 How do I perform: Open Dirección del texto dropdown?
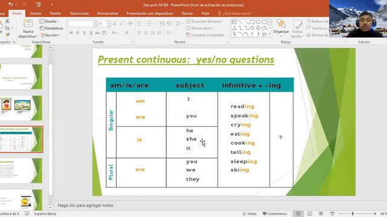[204, 22]
